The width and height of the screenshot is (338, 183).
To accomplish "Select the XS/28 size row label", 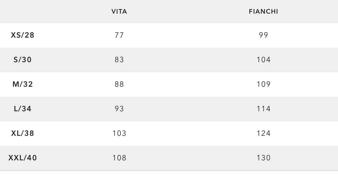I will tap(23, 35).
